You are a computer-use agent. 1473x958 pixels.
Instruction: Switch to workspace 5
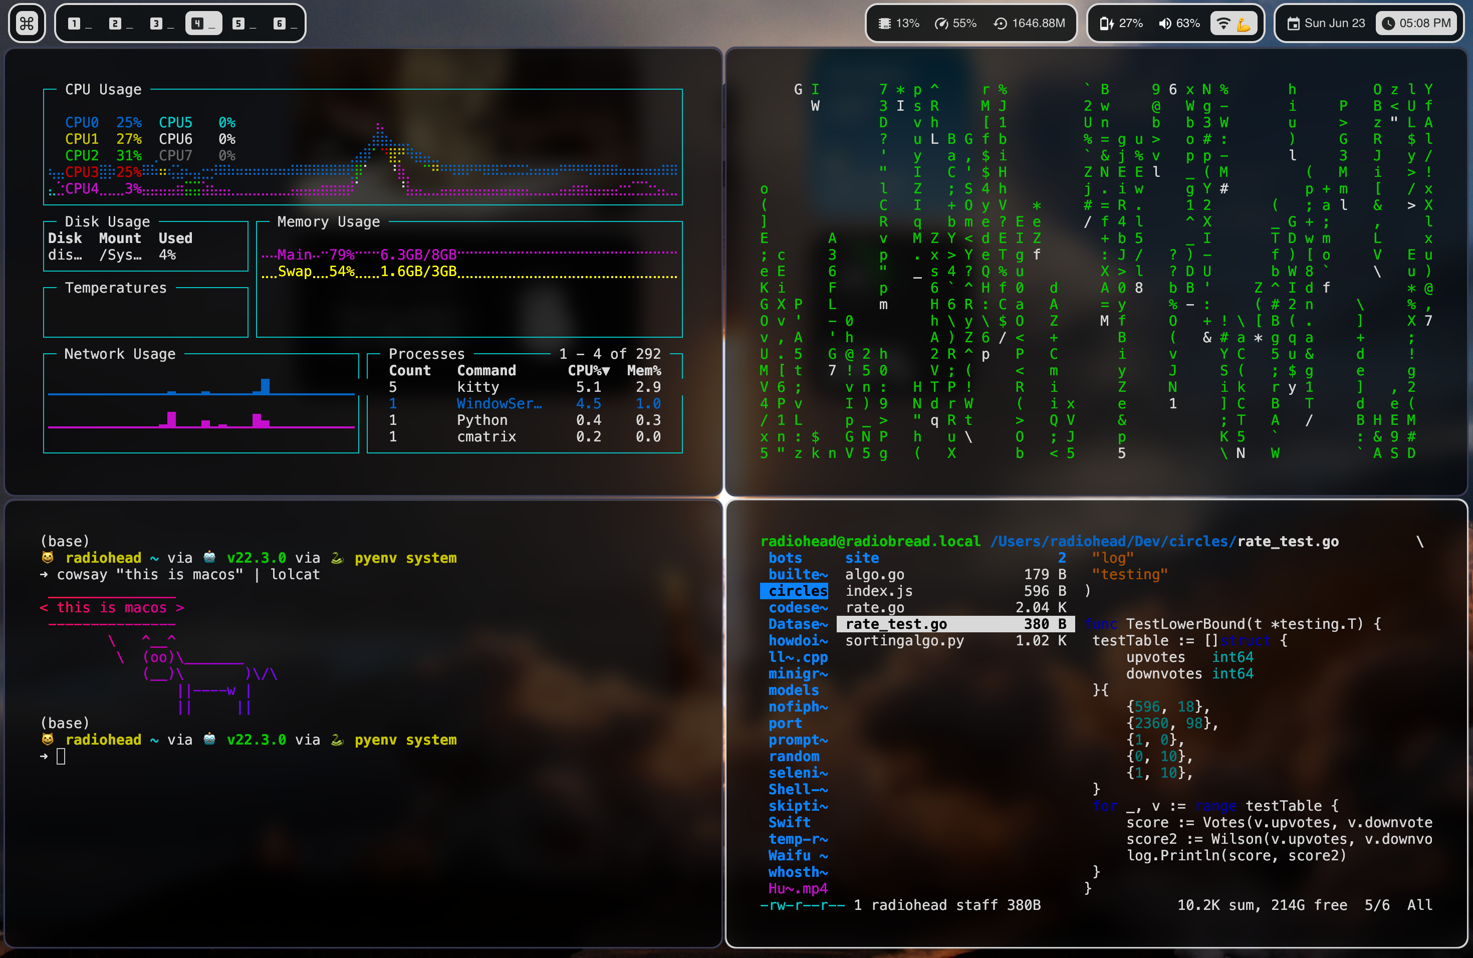pyautogui.click(x=244, y=24)
